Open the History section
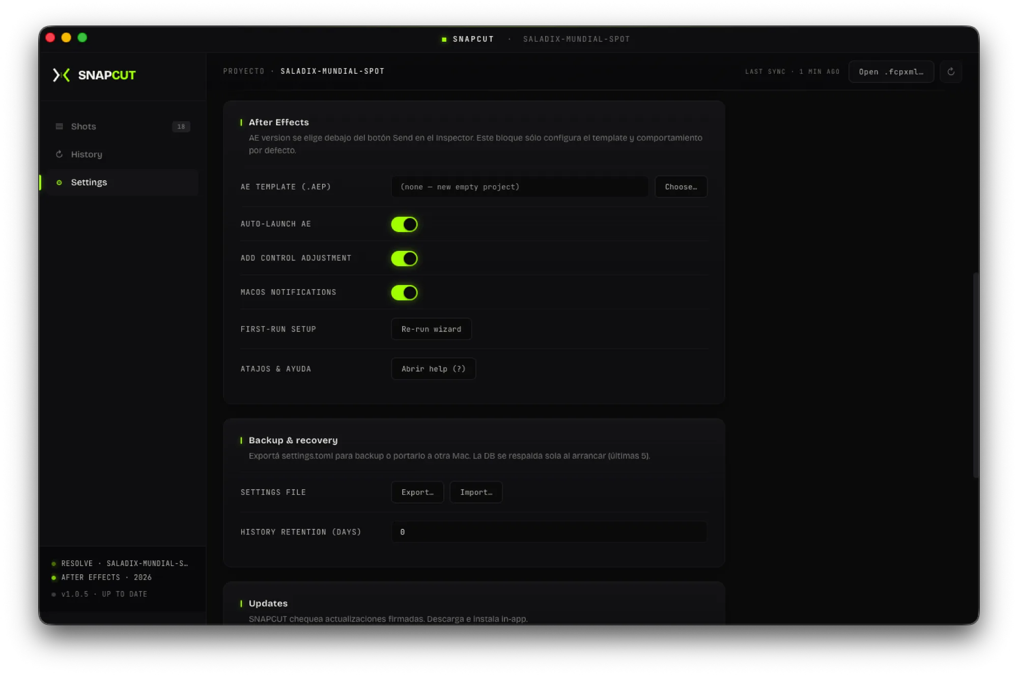1018x676 pixels. tap(122, 154)
